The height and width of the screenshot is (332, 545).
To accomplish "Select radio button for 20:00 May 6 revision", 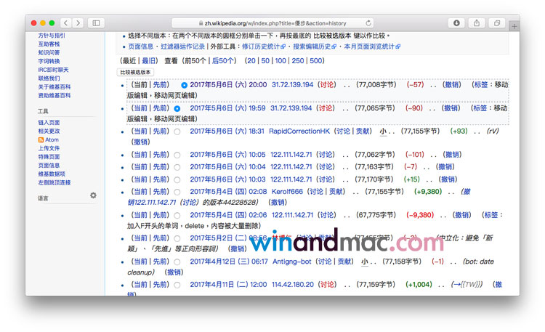I will pos(184,85).
